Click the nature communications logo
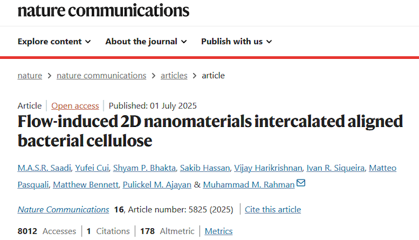 pos(103,10)
